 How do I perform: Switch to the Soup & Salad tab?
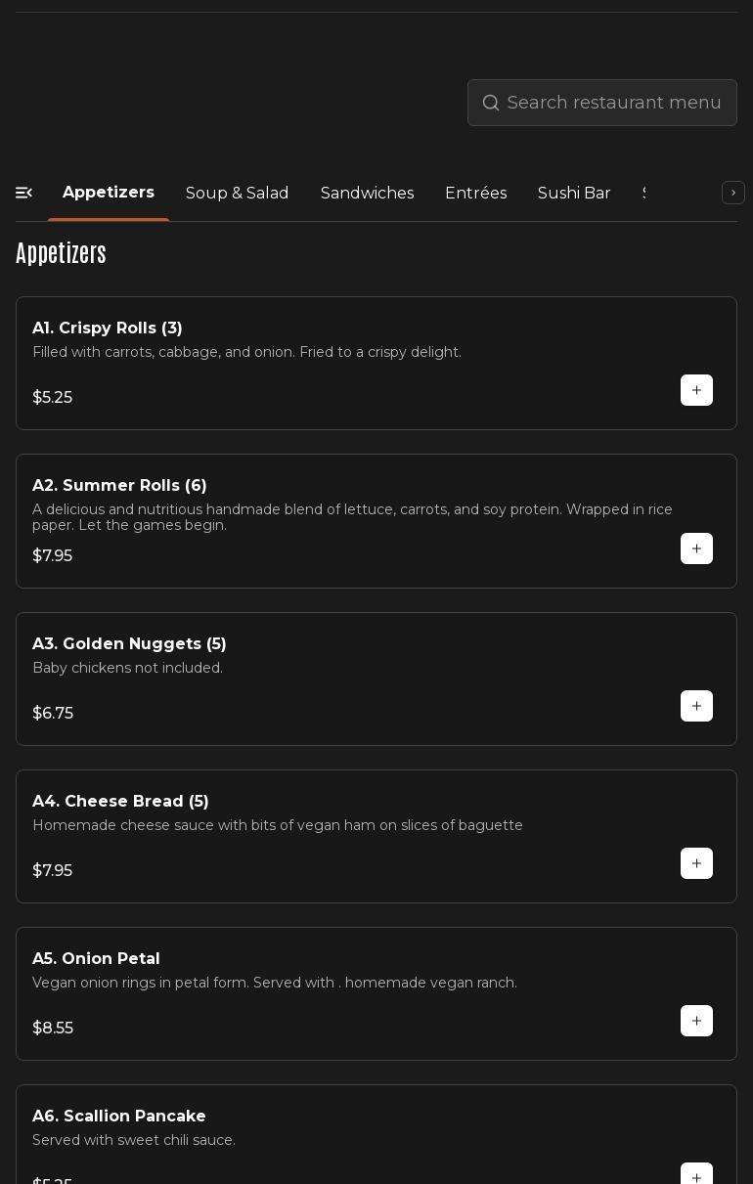click(237, 193)
